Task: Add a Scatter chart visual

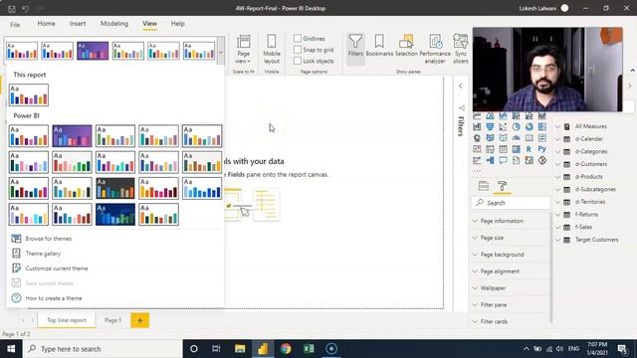Action: point(503,126)
